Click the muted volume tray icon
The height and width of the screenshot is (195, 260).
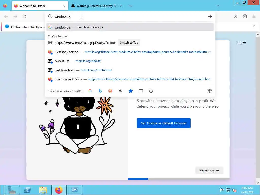234,190
